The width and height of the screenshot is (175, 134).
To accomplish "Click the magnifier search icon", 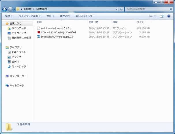I will (x=171, y=9).
